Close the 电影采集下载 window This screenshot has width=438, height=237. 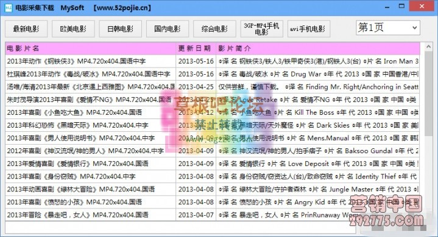(x=422, y=6)
